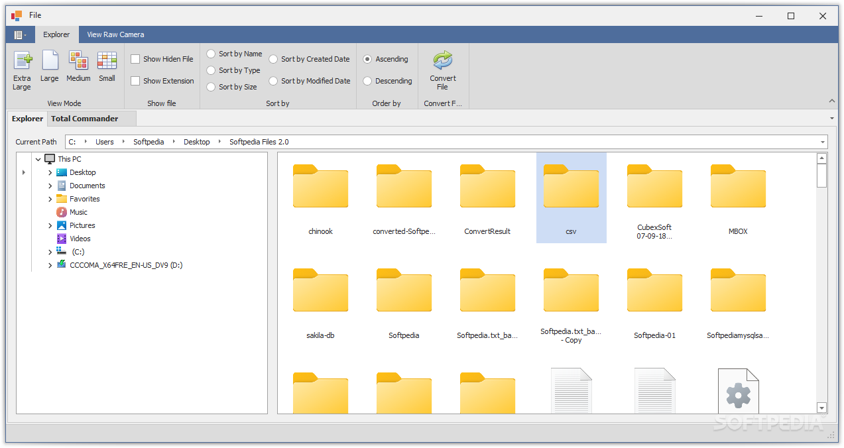Click the Music tree icon

pyautogui.click(x=62, y=212)
